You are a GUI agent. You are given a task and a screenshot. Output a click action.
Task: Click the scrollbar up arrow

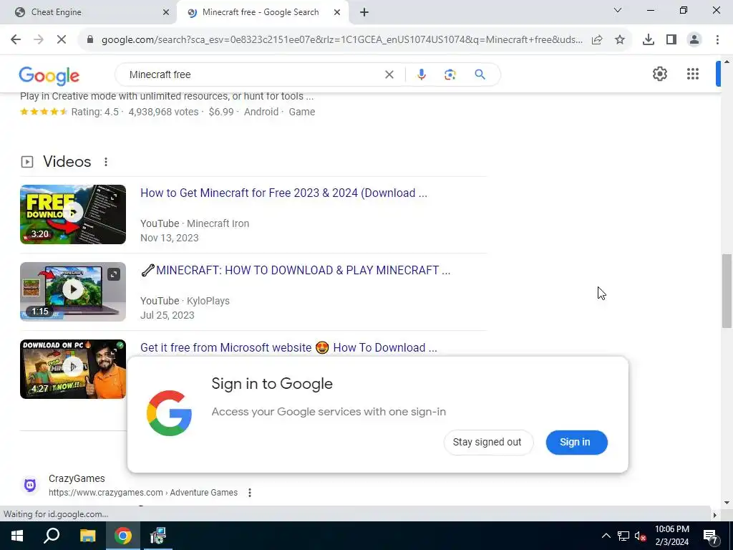tap(727, 62)
